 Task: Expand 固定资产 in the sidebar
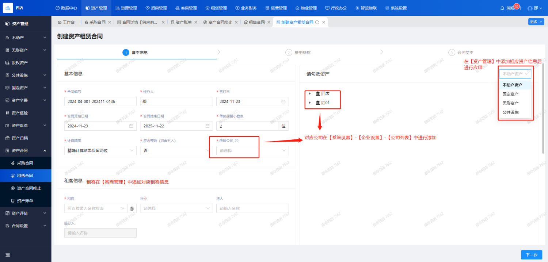[x=26, y=88]
